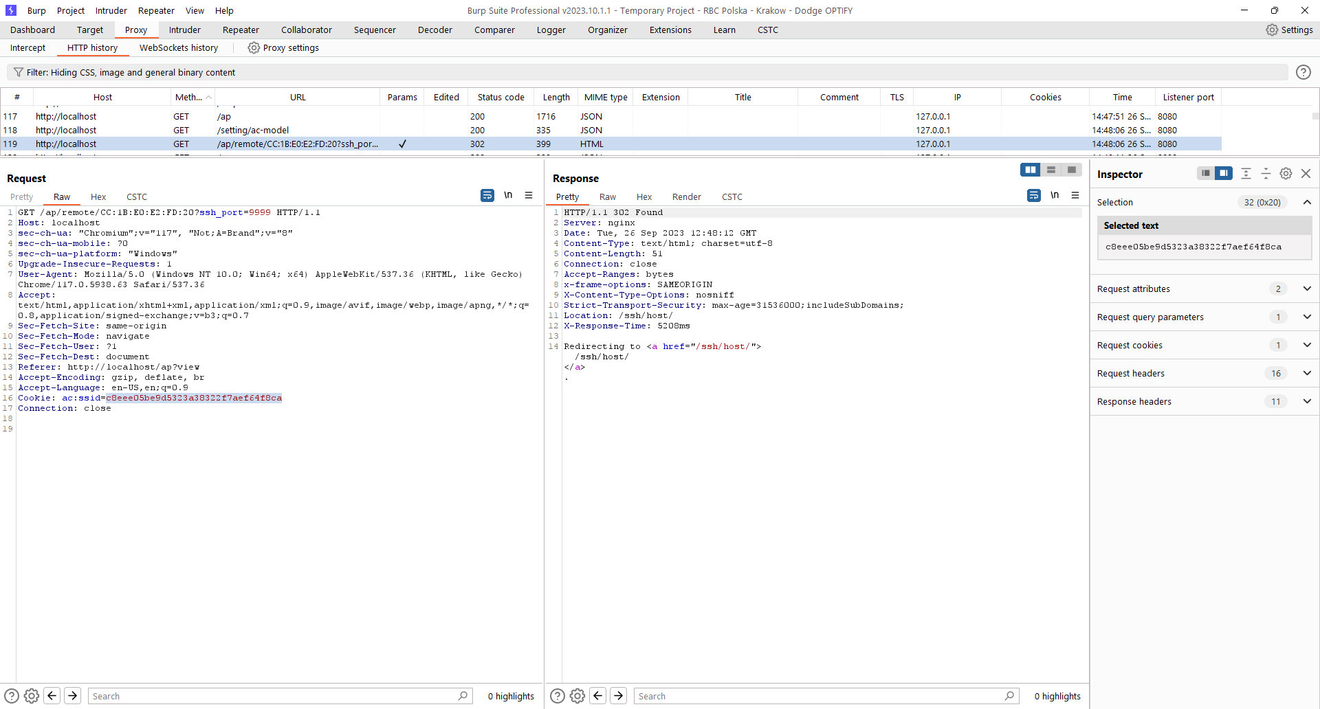Image resolution: width=1320 pixels, height=709 pixels.
Task: Select history row 117 /ap
Action: pos(610,116)
